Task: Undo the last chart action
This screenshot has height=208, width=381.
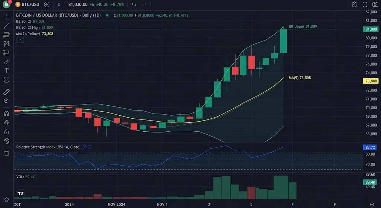Action: [x=134, y=4]
